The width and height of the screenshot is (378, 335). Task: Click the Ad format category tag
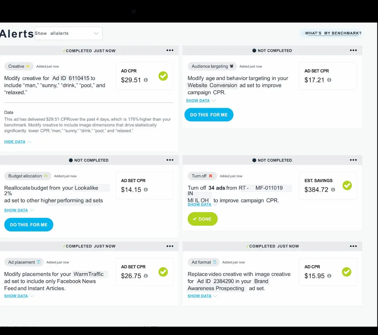pos(203,262)
